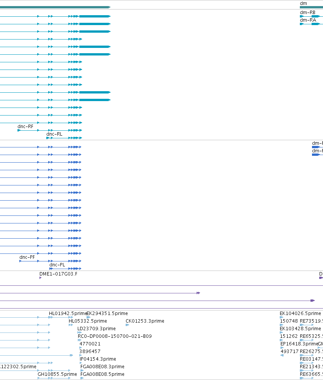Click the teal dm gene bar

coord(311,7)
